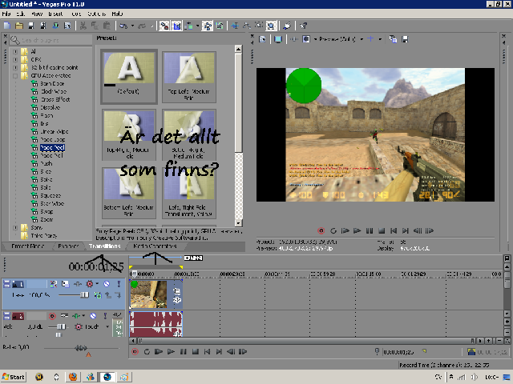Open Project Video Properties in preview toolbar
Viewport: 513px width, 384px height.
pos(262,39)
